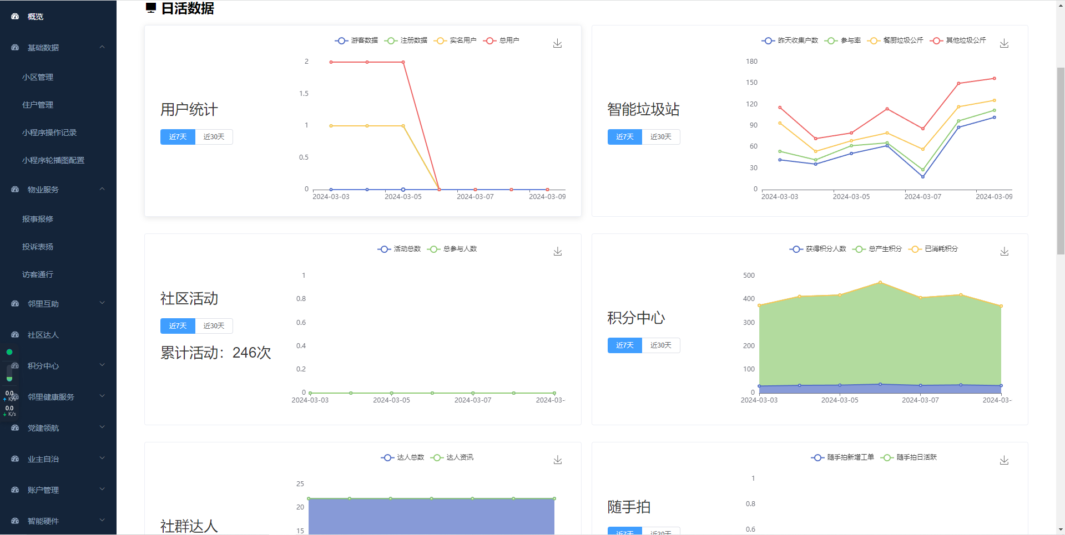The height and width of the screenshot is (535, 1065).
Task: Click the 业主自治 sidebar icon
Action: (x=15, y=459)
